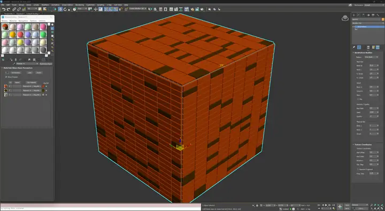This screenshot has width=385, height=211.
Task: Toggle the Flip checkbox
Action: [358, 99]
